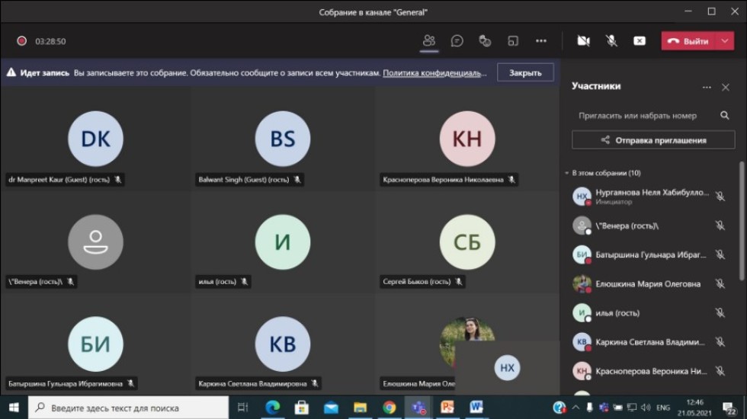Open participants panel more options ellipsis
This screenshot has width=747, height=419.
click(707, 88)
